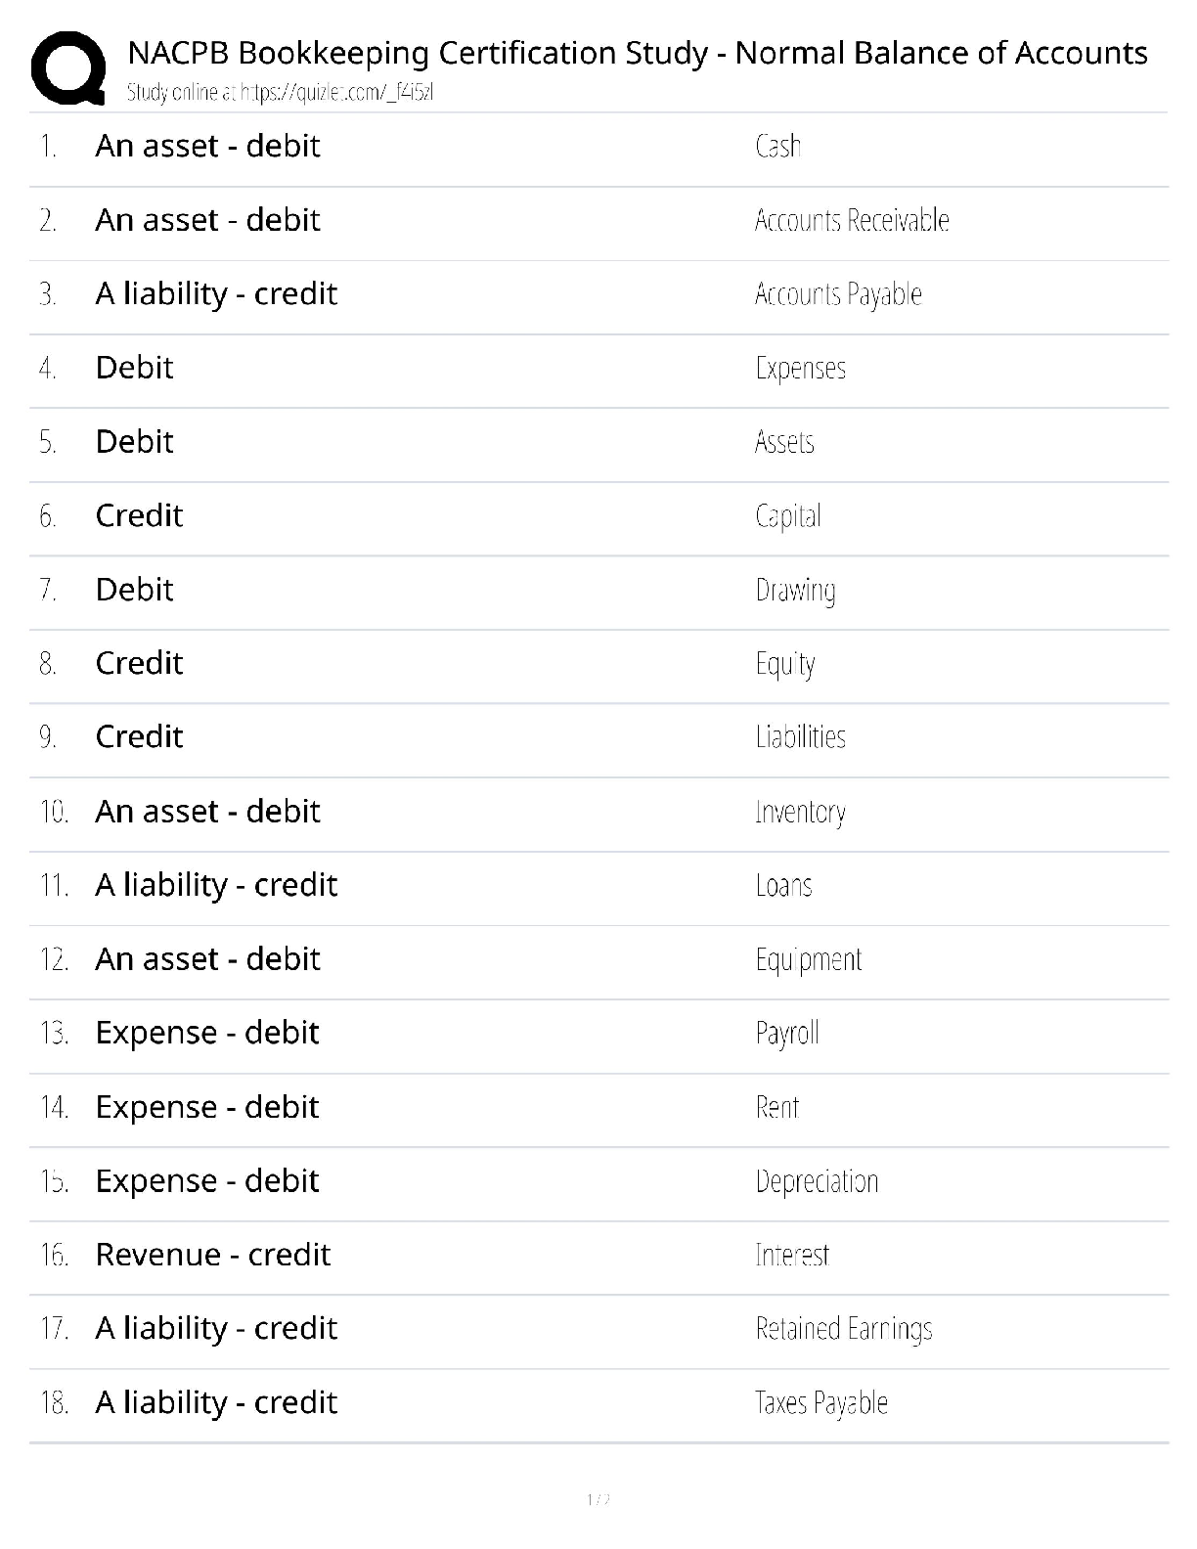
Task: Click the 'Loans' term text
Action: (783, 886)
